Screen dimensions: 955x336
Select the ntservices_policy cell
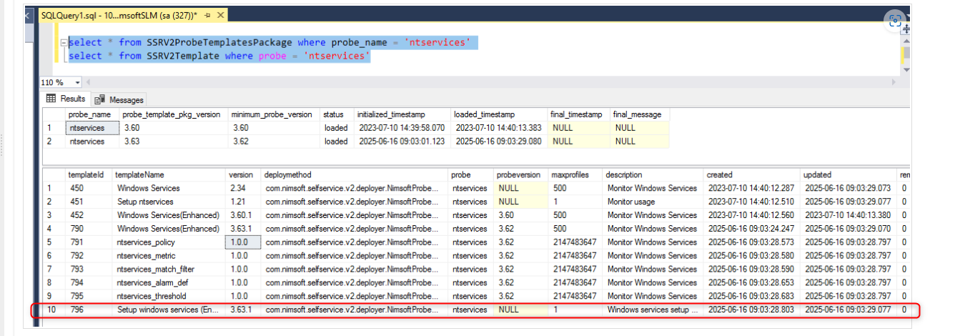146,242
